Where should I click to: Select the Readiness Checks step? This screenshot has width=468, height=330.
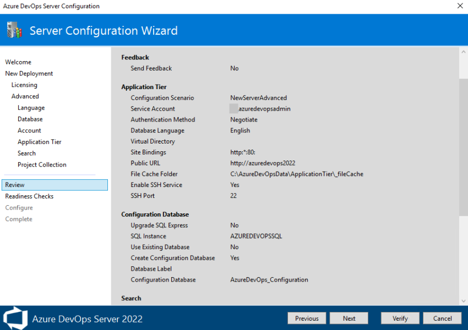click(x=29, y=196)
